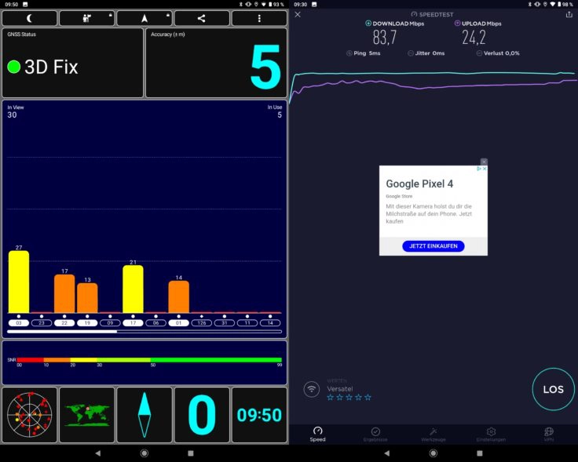This screenshot has width=578, height=462.
Task: Tap the download value 83,7
Action: point(385,38)
